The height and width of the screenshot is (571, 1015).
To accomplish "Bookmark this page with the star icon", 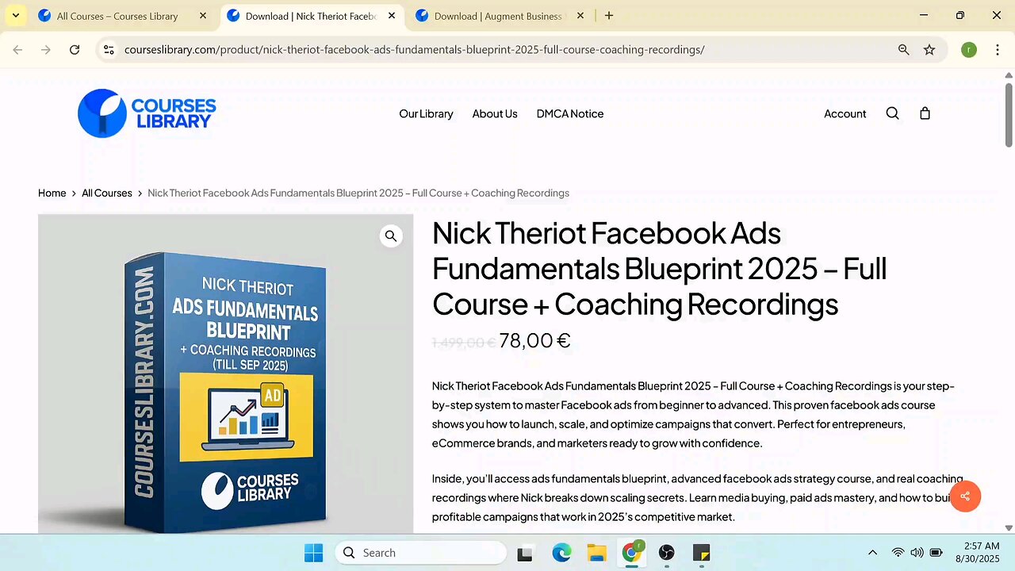I will point(929,50).
